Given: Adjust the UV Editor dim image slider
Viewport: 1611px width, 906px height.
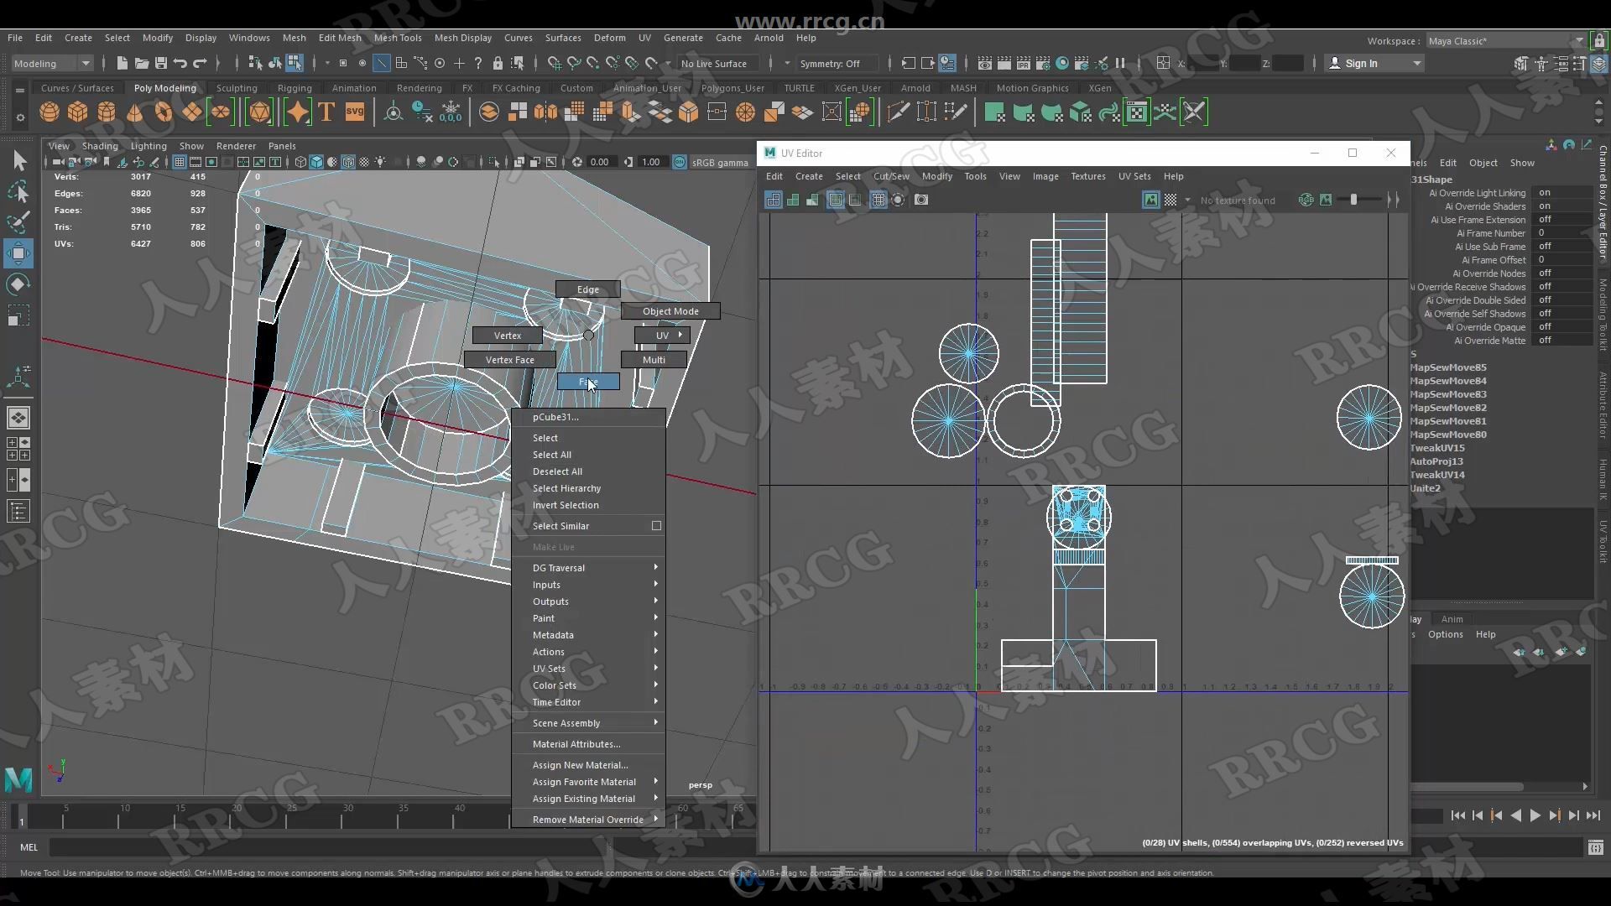Looking at the screenshot, I should tap(1353, 200).
